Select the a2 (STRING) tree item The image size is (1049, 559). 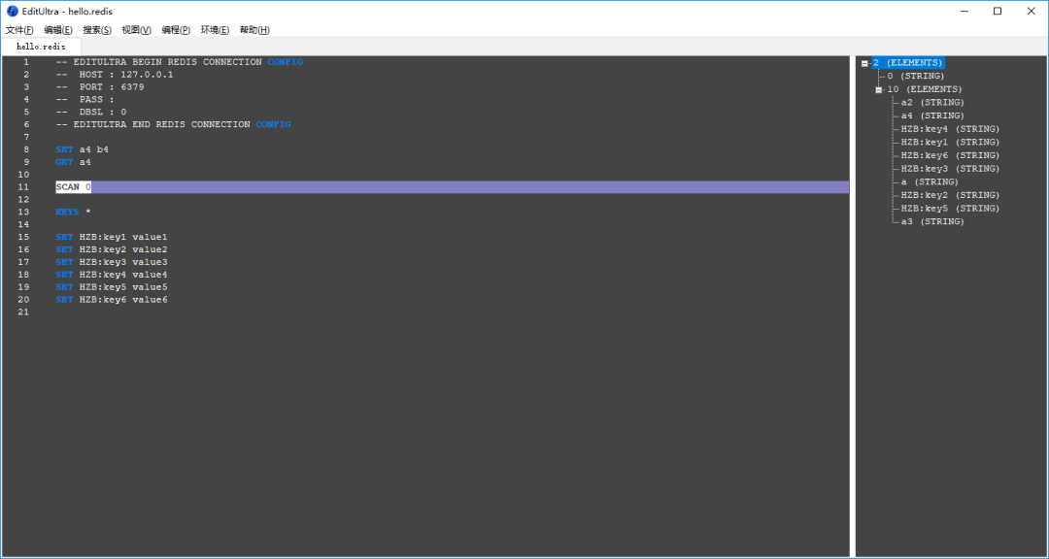coord(932,103)
